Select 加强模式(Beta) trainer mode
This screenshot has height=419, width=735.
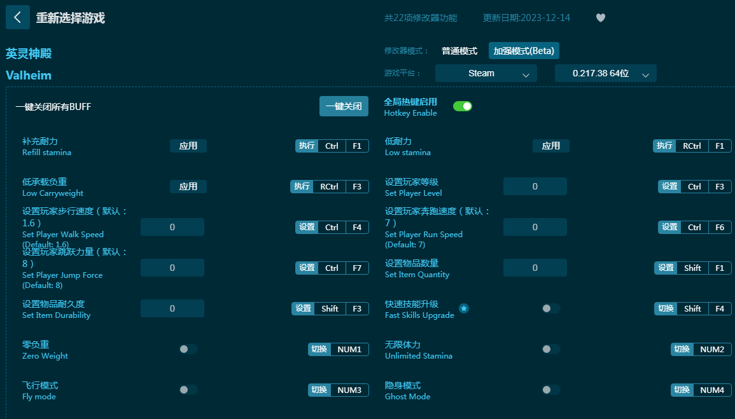pyautogui.click(x=524, y=51)
